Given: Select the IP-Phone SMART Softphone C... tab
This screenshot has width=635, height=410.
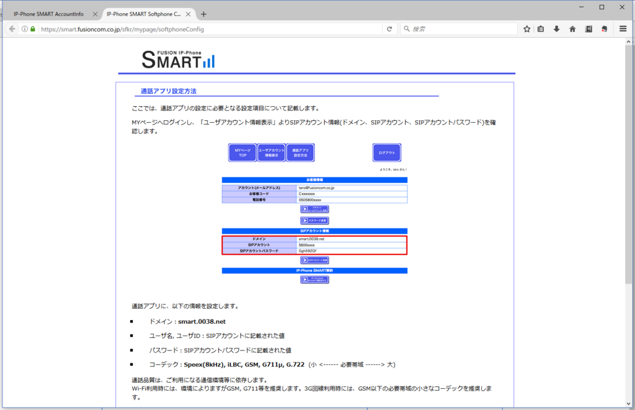Looking at the screenshot, I should [x=144, y=14].
